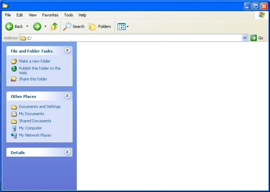Collapse the File and Folder Tasks panel

pyautogui.click(x=67, y=50)
